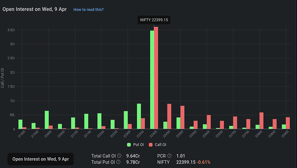Click the 50L y-axis label
Screen dimensions: 297x168
coord(12,115)
